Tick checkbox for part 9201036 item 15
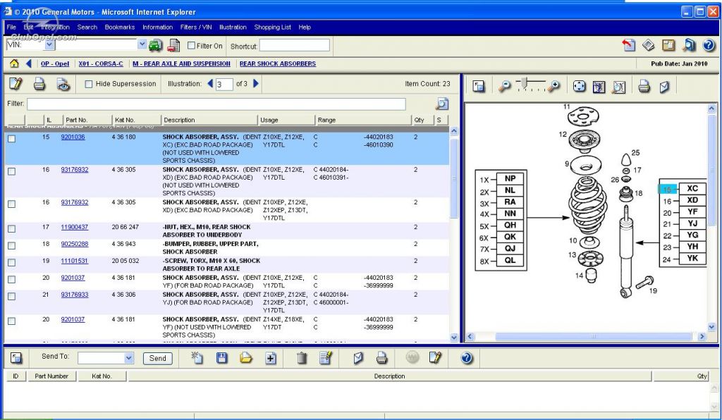This screenshot has width=722, height=420. pyautogui.click(x=12, y=138)
